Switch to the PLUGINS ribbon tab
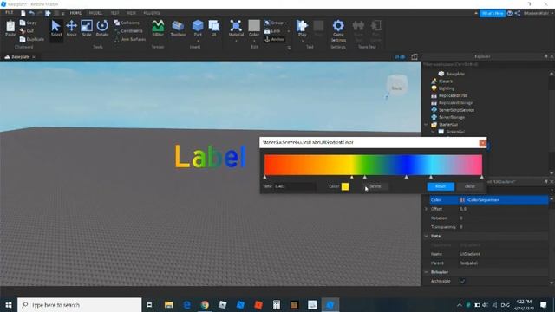The height and width of the screenshot is (312, 555). point(152,13)
